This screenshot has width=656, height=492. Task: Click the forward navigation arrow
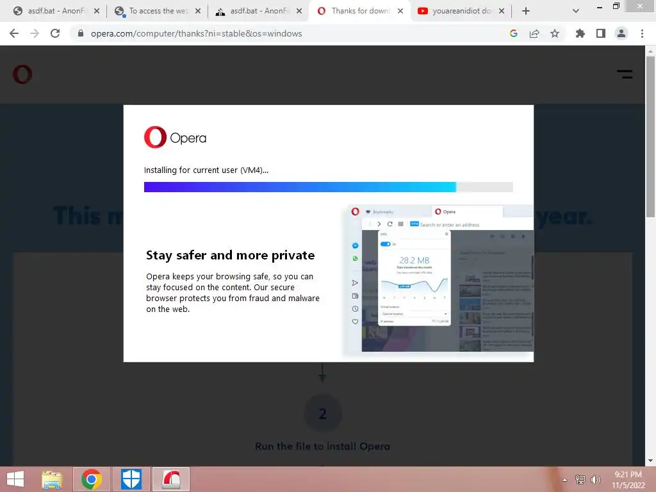(x=35, y=33)
